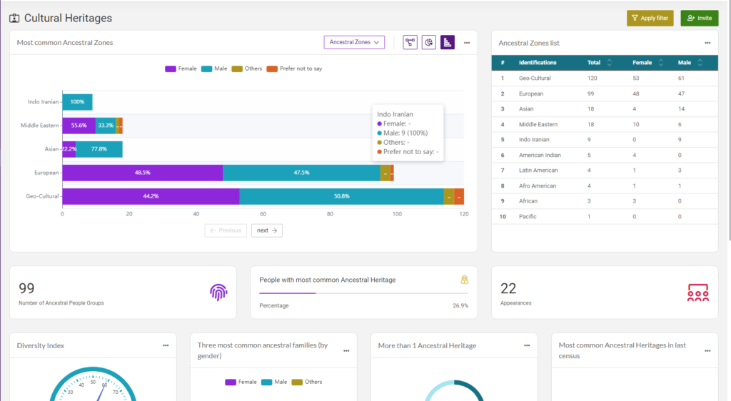Click the Indo Iranian 100% male bar
The width and height of the screenshot is (731, 401).
click(77, 102)
